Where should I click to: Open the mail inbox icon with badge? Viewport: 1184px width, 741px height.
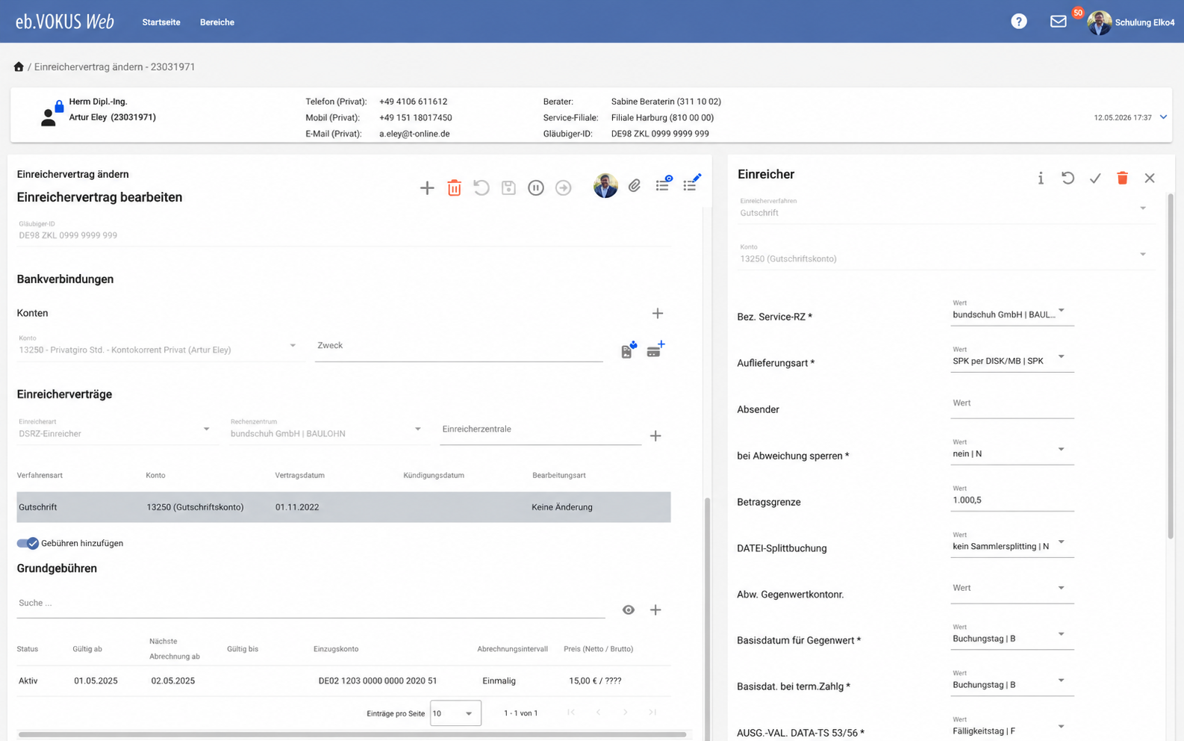tap(1059, 22)
